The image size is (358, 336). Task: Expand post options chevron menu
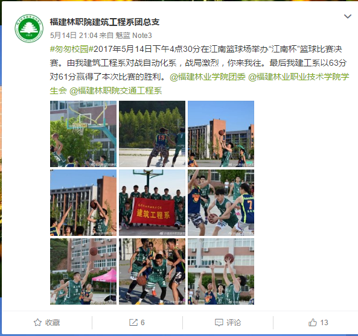tap(348, 16)
